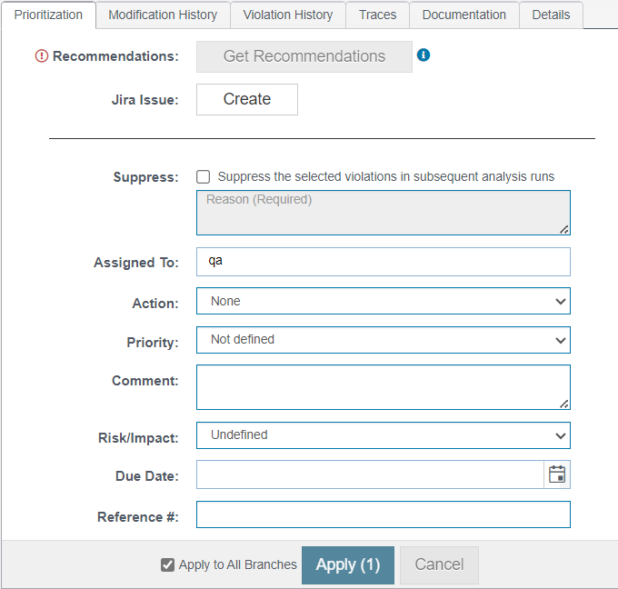
Task: Go to the Traces tab
Action: (x=377, y=15)
